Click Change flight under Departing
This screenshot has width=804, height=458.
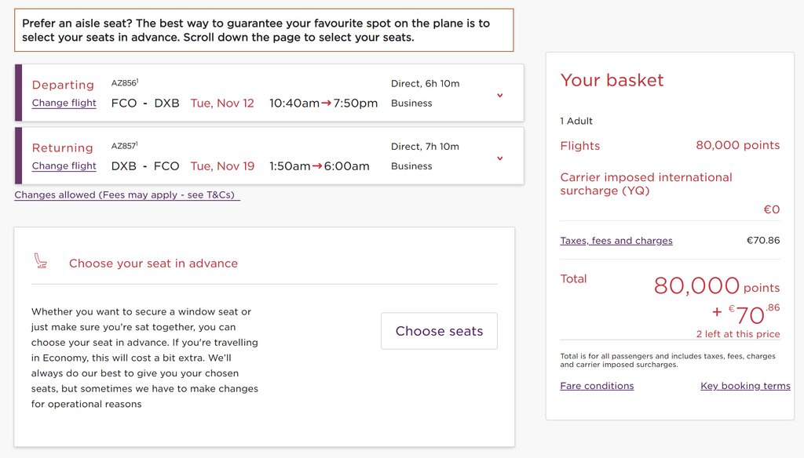64,103
